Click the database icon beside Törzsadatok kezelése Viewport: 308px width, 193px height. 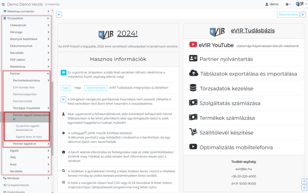[193, 88]
